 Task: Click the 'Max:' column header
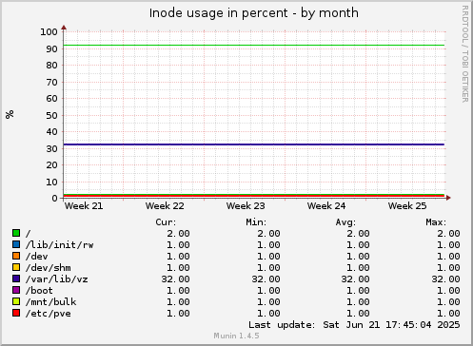pos(436,222)
